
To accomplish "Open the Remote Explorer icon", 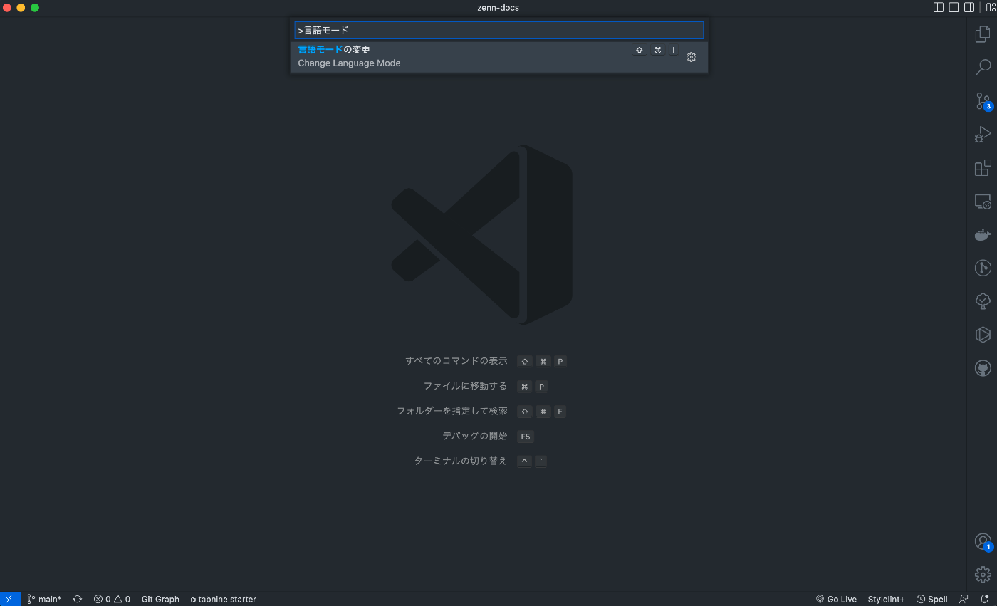I will click(x=983, y=202).
